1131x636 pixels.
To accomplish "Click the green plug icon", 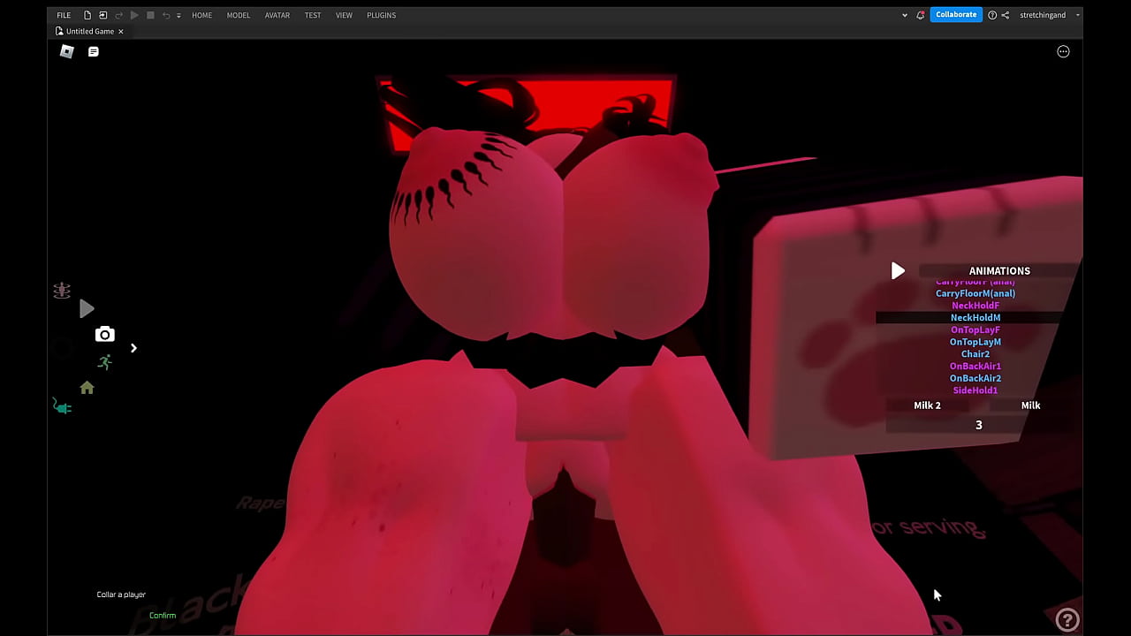I will pyautogui.click(x=61, y=407).
